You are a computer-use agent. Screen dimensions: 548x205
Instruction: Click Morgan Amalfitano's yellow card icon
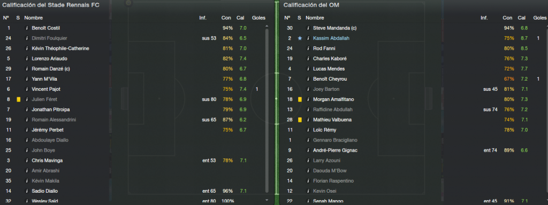[x=300, y=99]
